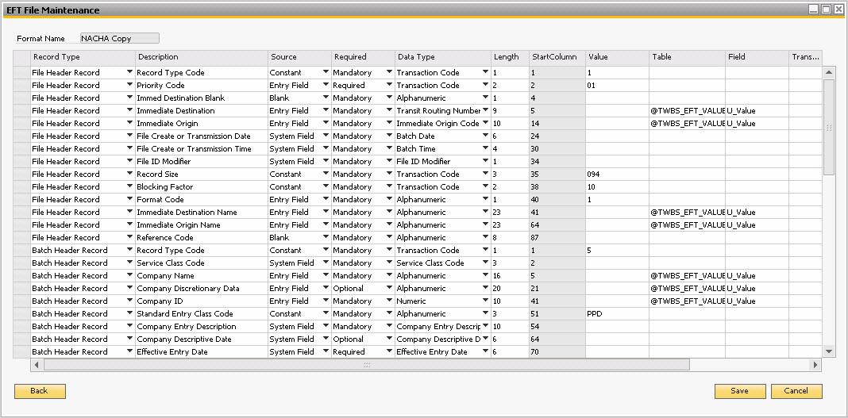Click the Description column header
848x418 pixels.
coord(202,56)
